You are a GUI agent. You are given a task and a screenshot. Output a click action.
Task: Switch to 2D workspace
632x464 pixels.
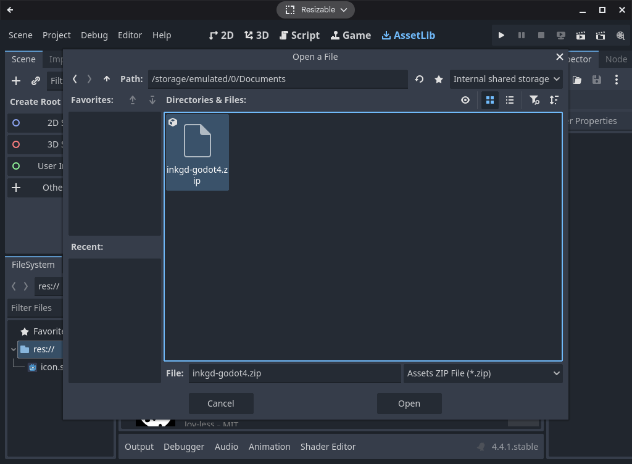pyautogui.click(x=222, y=35)
